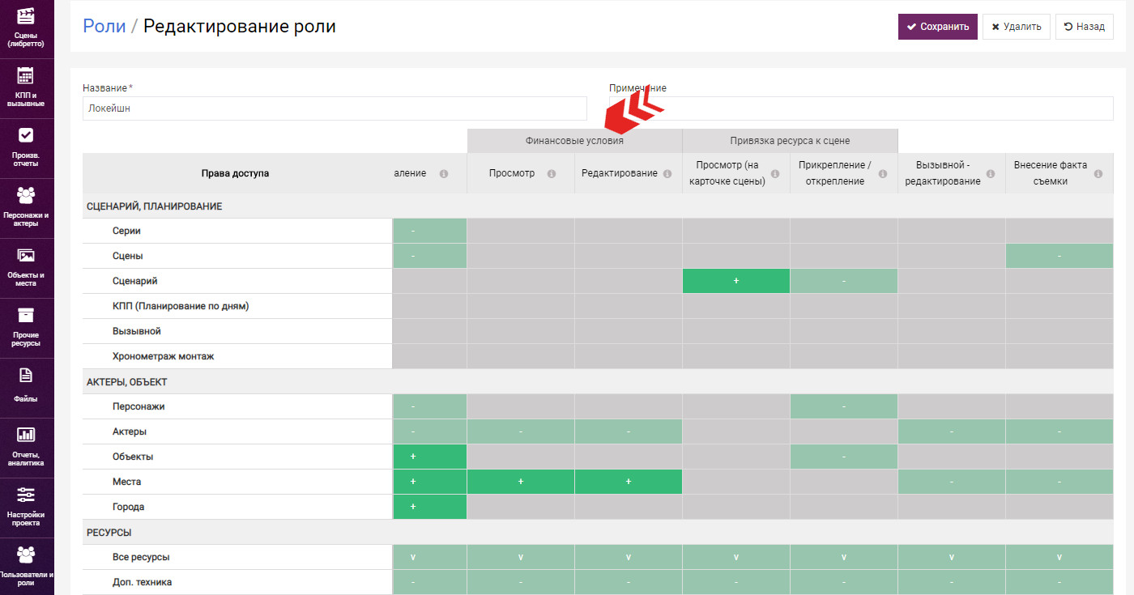Viewport: 1134px width, 595px height.
Task: Toggle Места Внесение факта съемки permission
Action: coord(1059,482)
